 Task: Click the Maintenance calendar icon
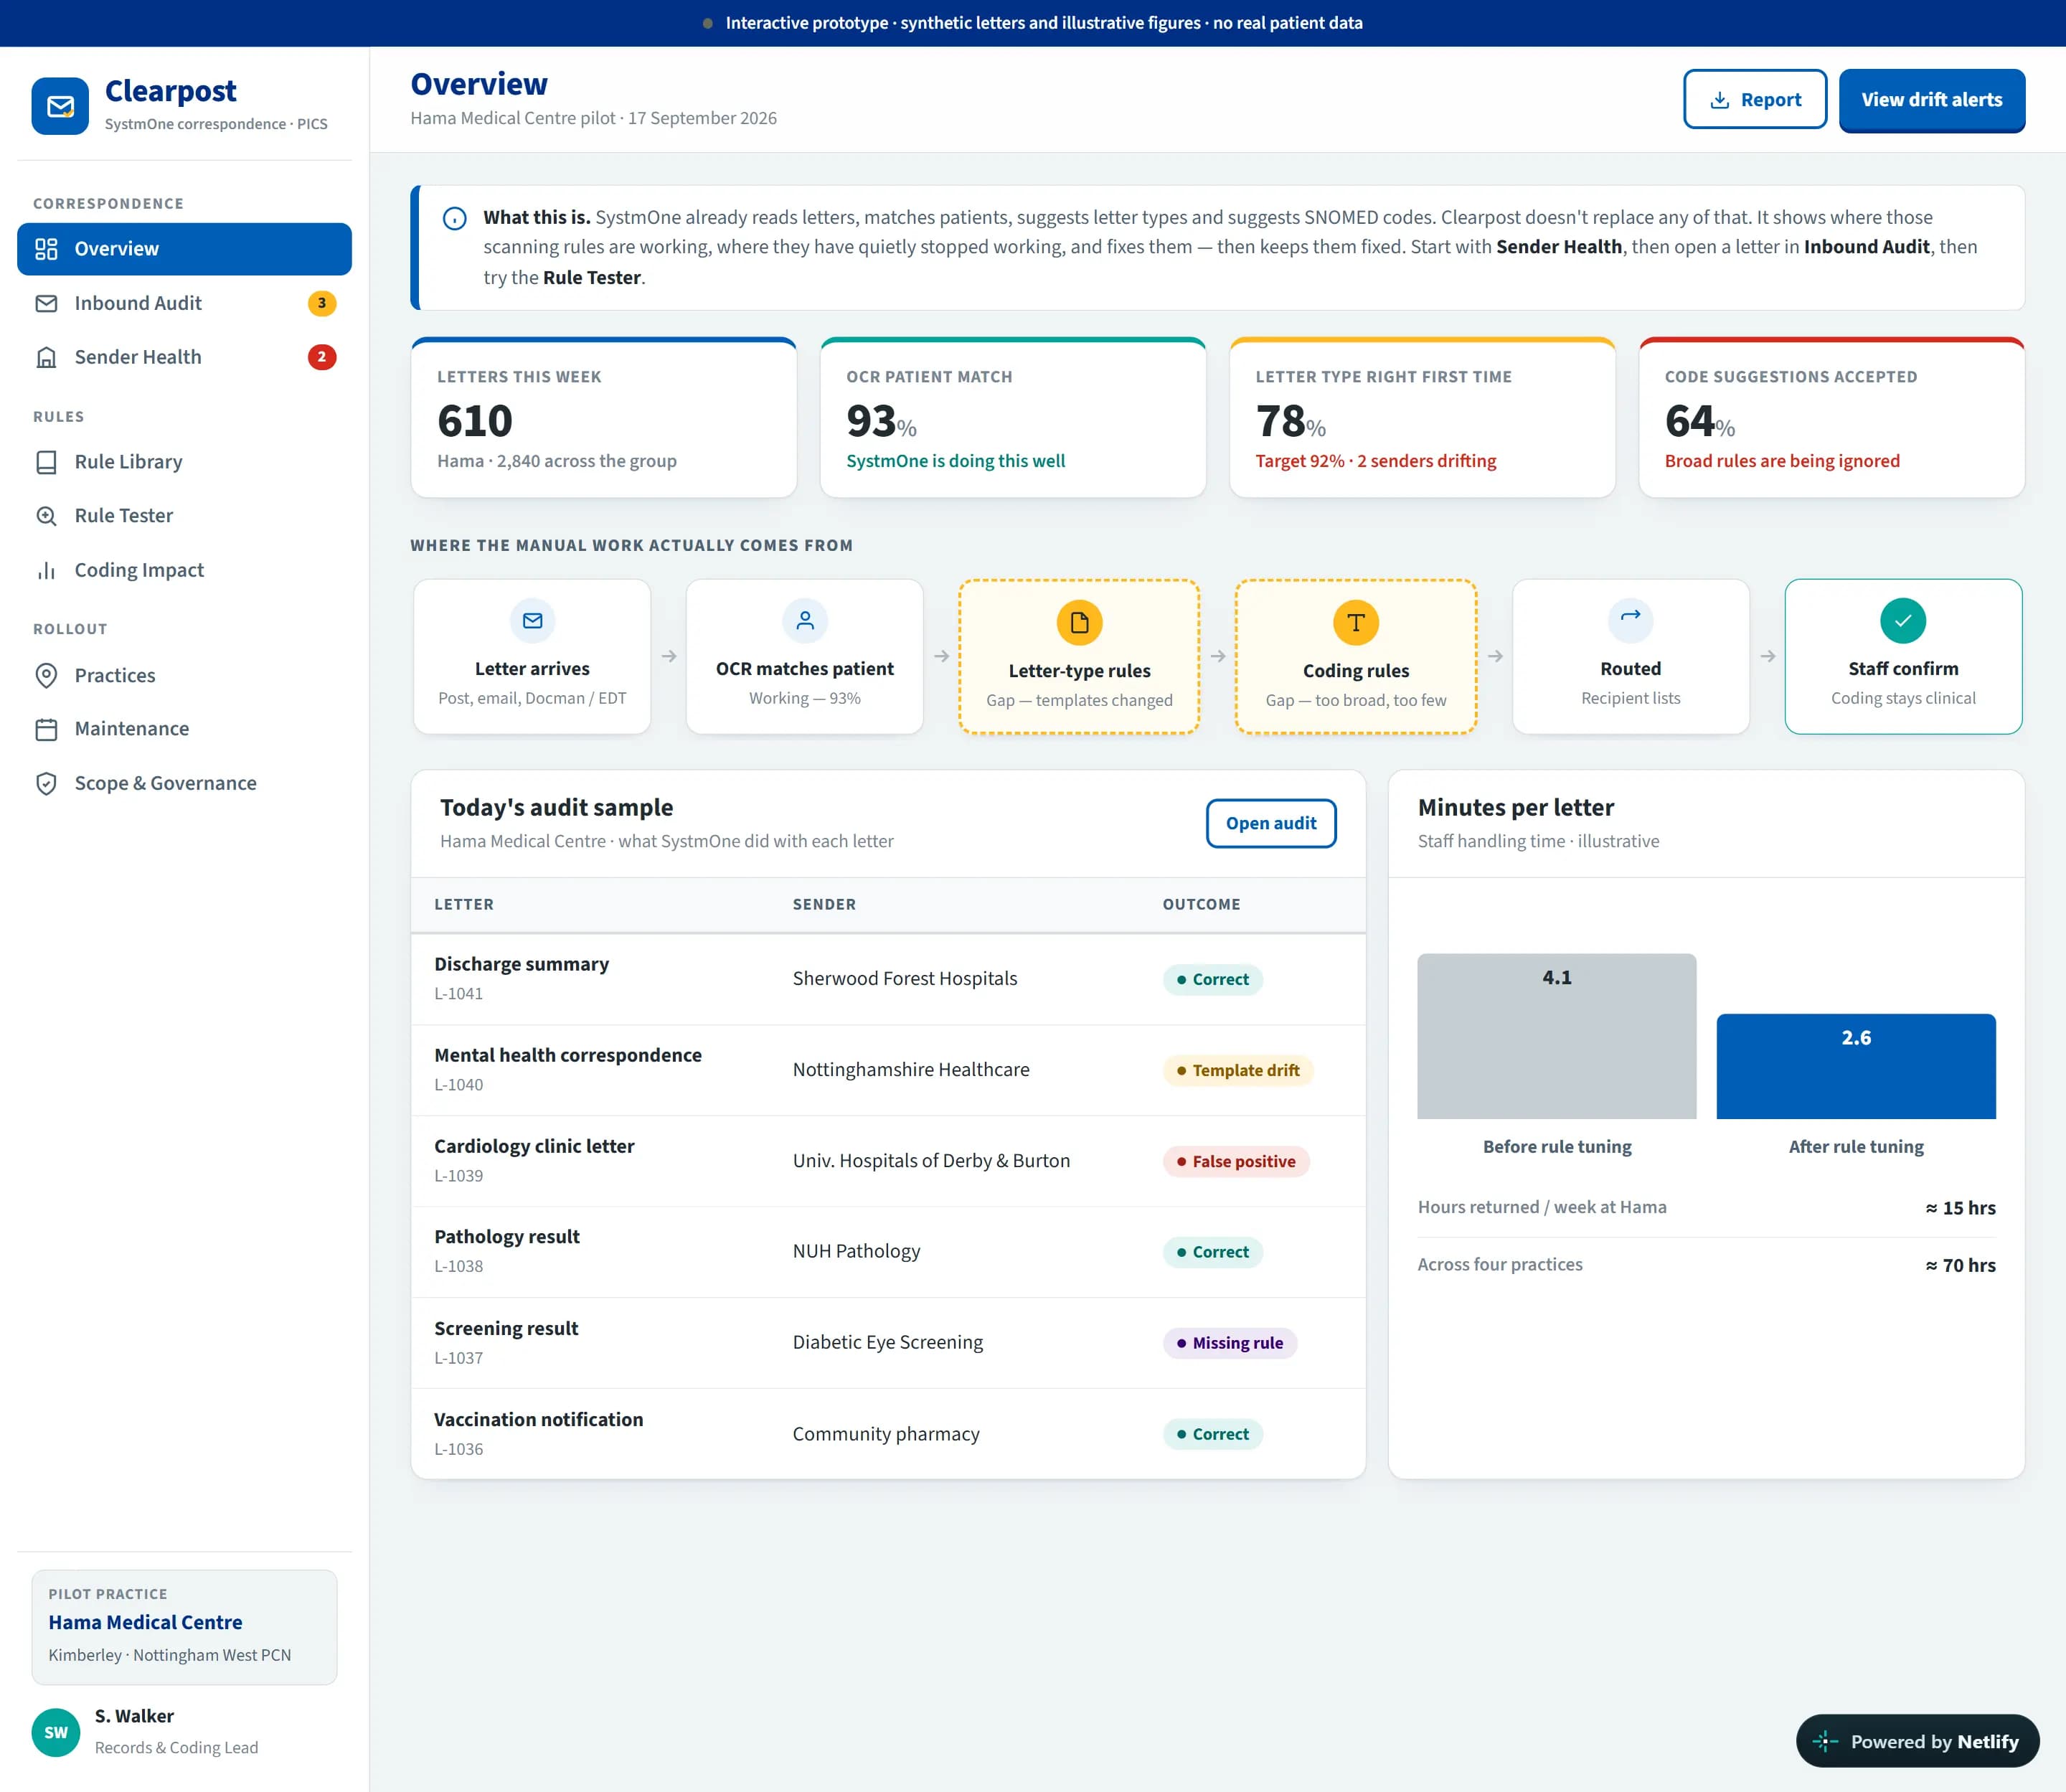click(46, 729)
